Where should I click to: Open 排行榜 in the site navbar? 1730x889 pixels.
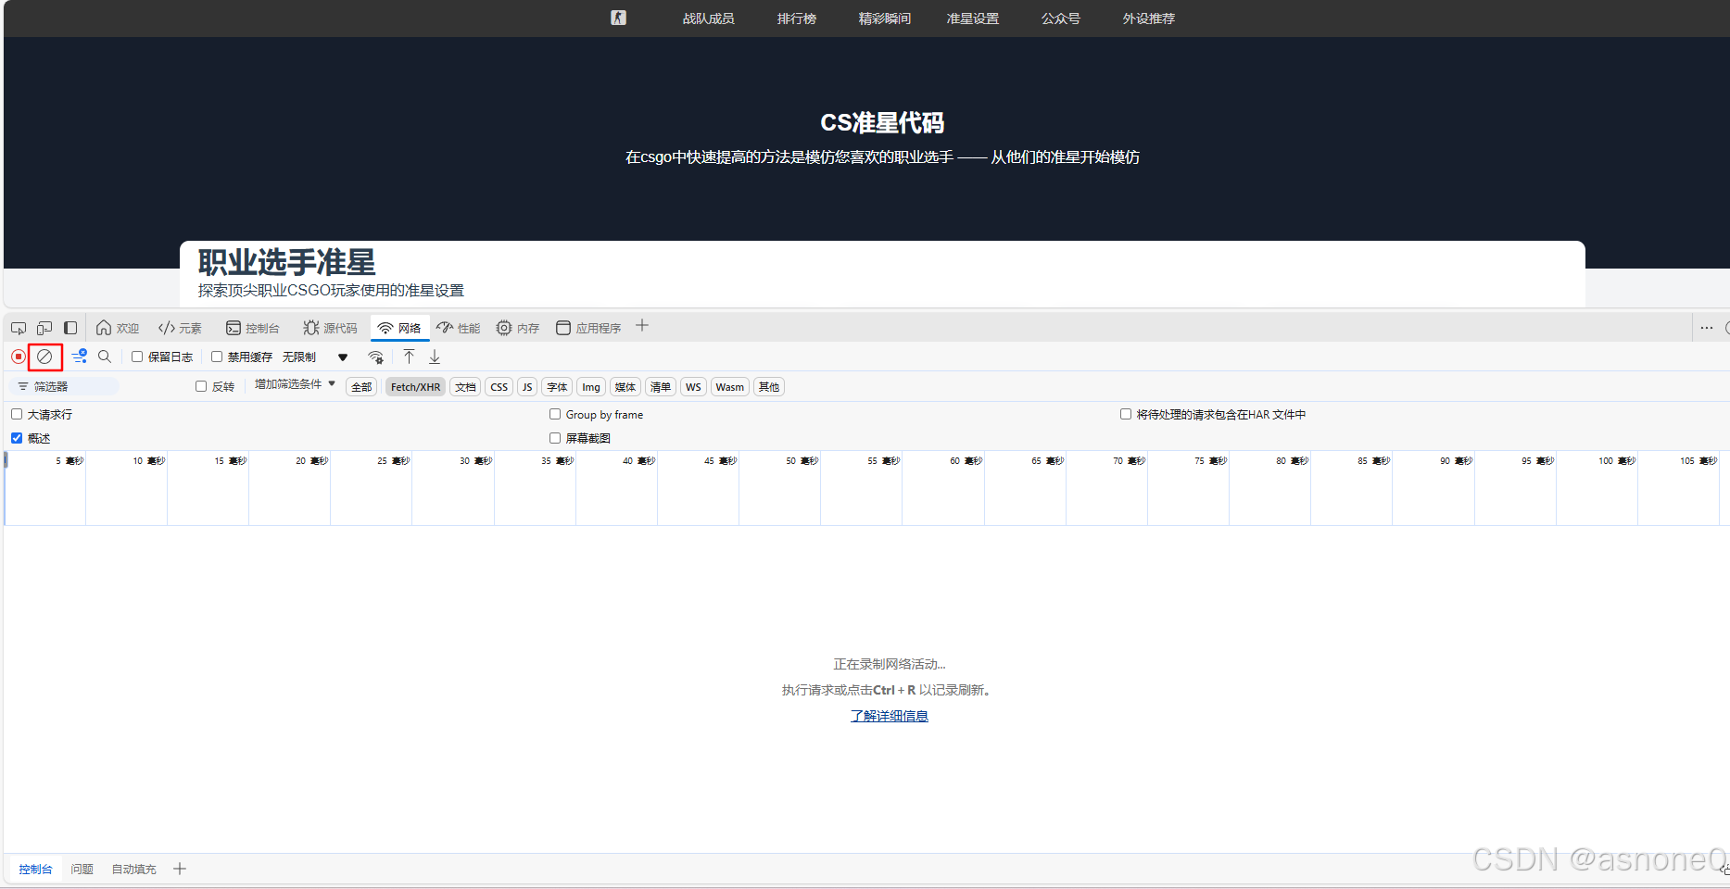click(797, 19)
